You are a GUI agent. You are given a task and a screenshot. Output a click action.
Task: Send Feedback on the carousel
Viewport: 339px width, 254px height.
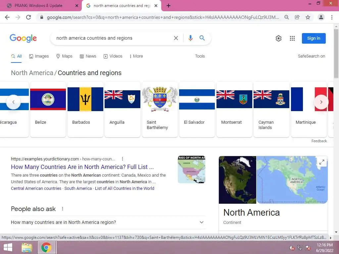[319, 141]
